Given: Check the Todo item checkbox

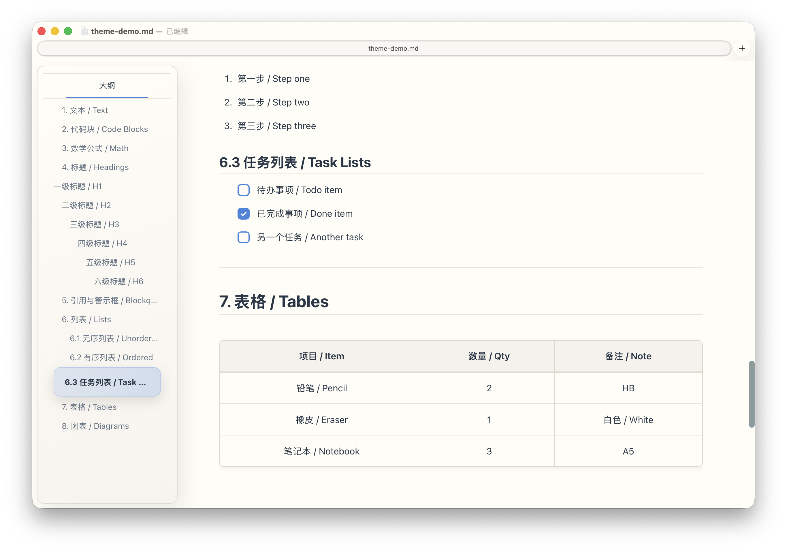Looking at the screenshot, I should [243, 190].
